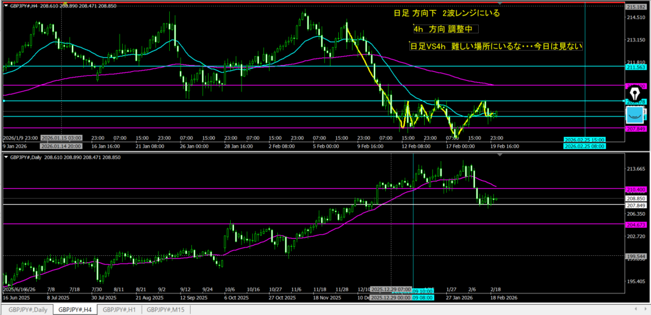This screenshot has height=315, width=651.
Task: Click the black pen nib icon
Action: (x=634, y=92)
